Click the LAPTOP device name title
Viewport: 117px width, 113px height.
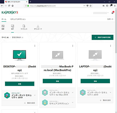[x=95, y=68]
